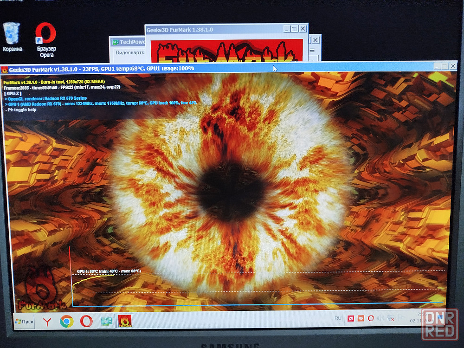
Task: Click the network status tray icon
Action: 393,319
